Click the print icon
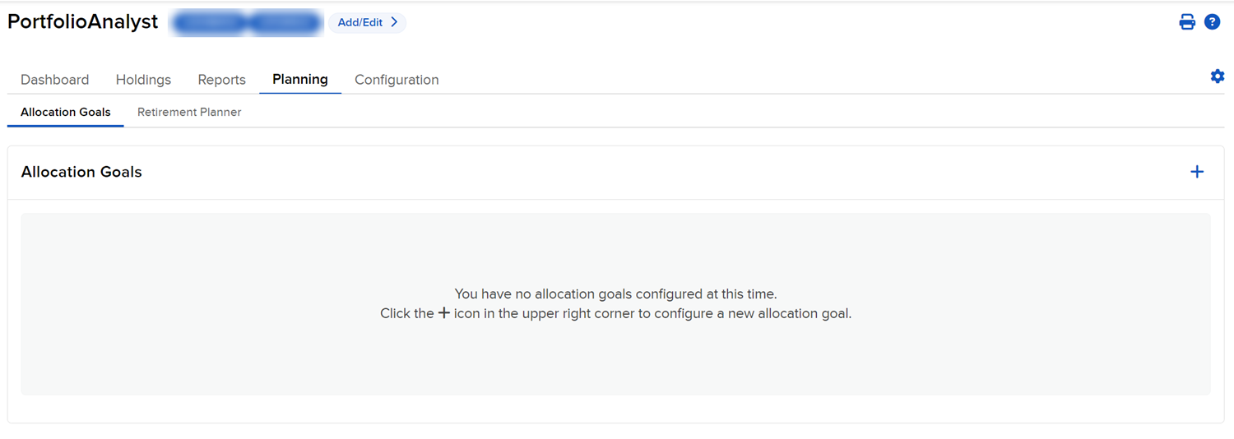 pos(1187,22)
